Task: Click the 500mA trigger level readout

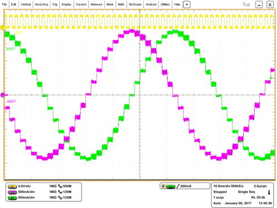Action: 186,186
